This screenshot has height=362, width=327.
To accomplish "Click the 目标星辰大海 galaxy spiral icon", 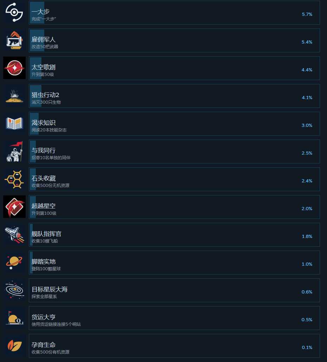I will 14,290.
